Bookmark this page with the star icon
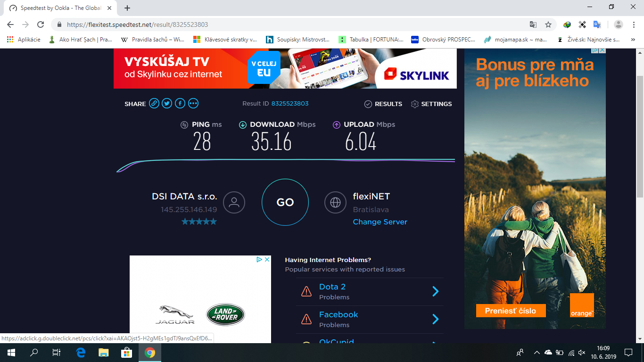The image size is (644, 362). coord(548,25)
